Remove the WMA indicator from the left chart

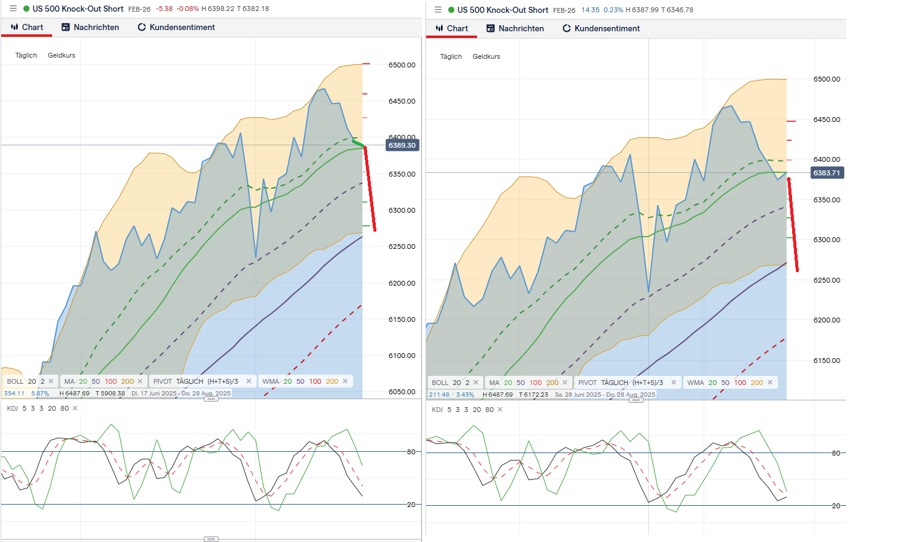345,381
